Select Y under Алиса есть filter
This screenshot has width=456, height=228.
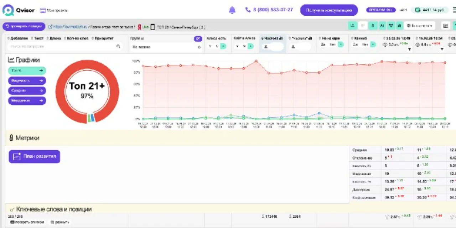pyautogui.click(x=210, y=46)
